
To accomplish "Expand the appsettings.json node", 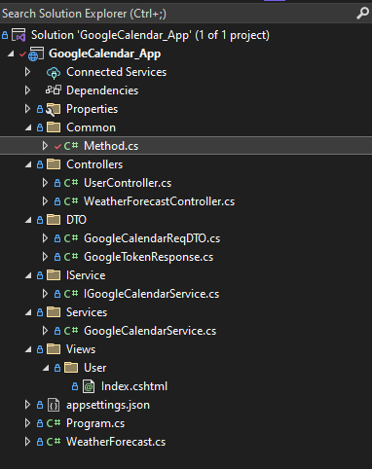I will coord(28,405).
